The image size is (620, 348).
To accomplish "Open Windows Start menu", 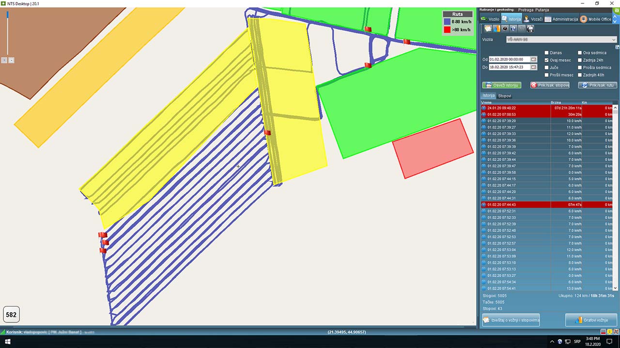I will [x=8, y=342].
